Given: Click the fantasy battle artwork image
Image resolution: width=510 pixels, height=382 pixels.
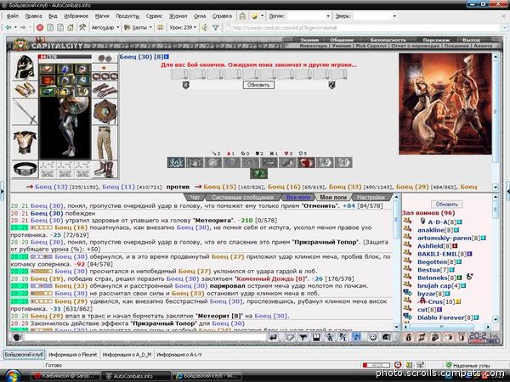Looking at the screenshot, I should [x=445, y=104].
